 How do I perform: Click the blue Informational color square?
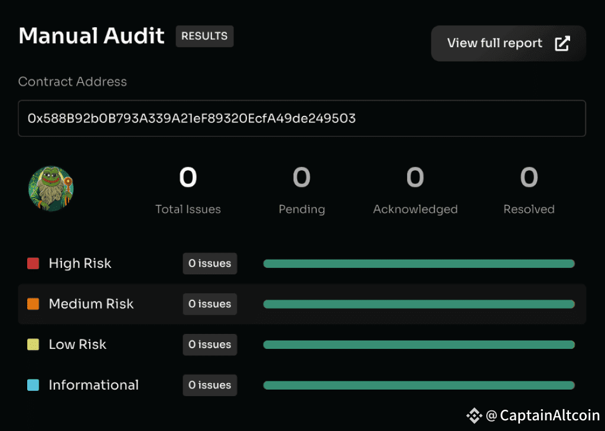point(33,385)
